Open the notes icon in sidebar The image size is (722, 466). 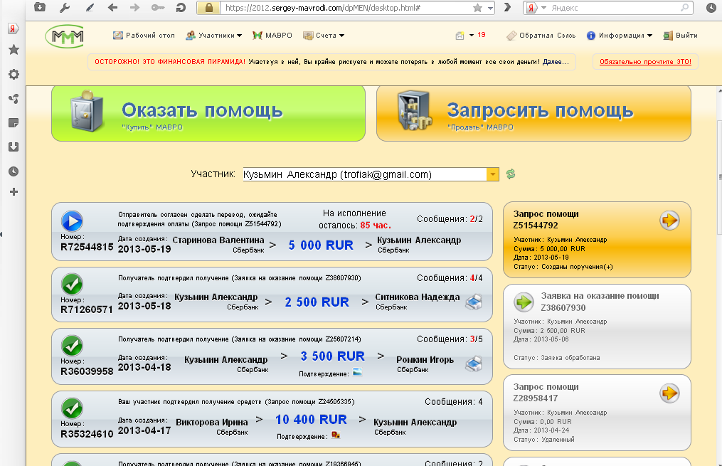click(14, 122)
